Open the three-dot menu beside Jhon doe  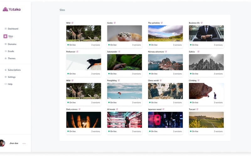24,143
